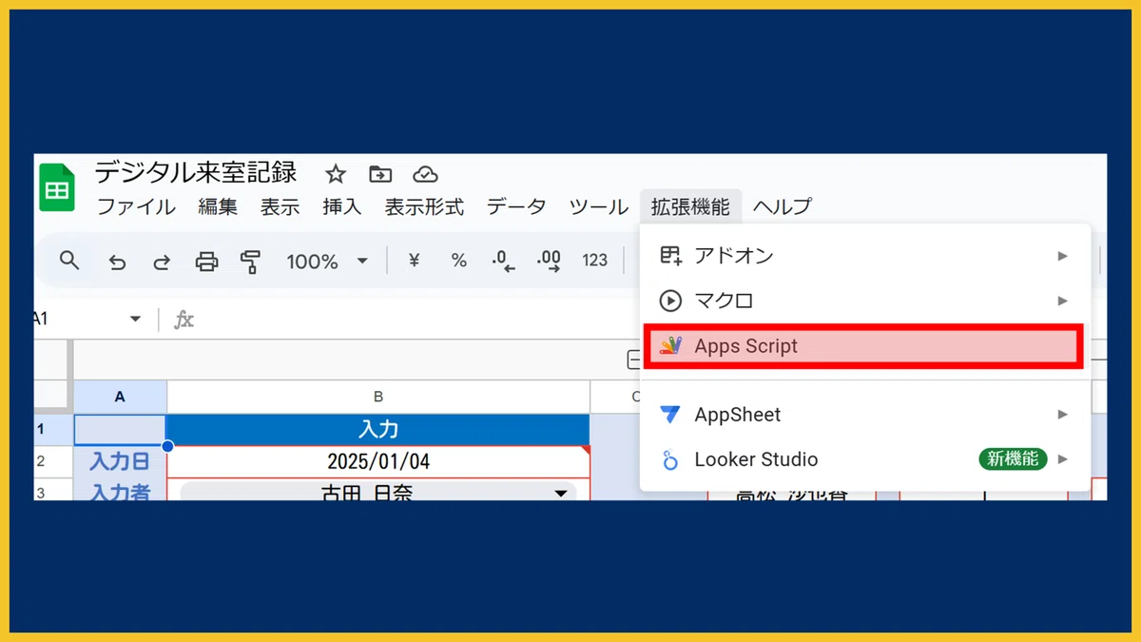Screen dimensions: 1141x642
Task: Expand the アドオン submenu
Action: pos(865,256)
